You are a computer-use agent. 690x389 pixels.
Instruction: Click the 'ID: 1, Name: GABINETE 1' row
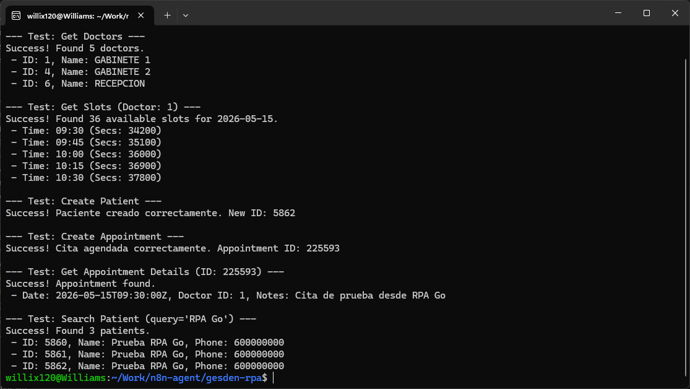(80, 60)
